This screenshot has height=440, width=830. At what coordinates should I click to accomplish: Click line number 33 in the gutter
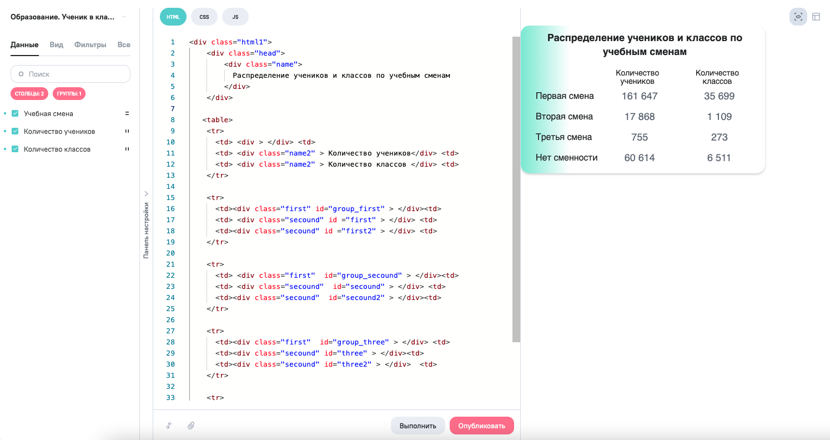point(170,398)
